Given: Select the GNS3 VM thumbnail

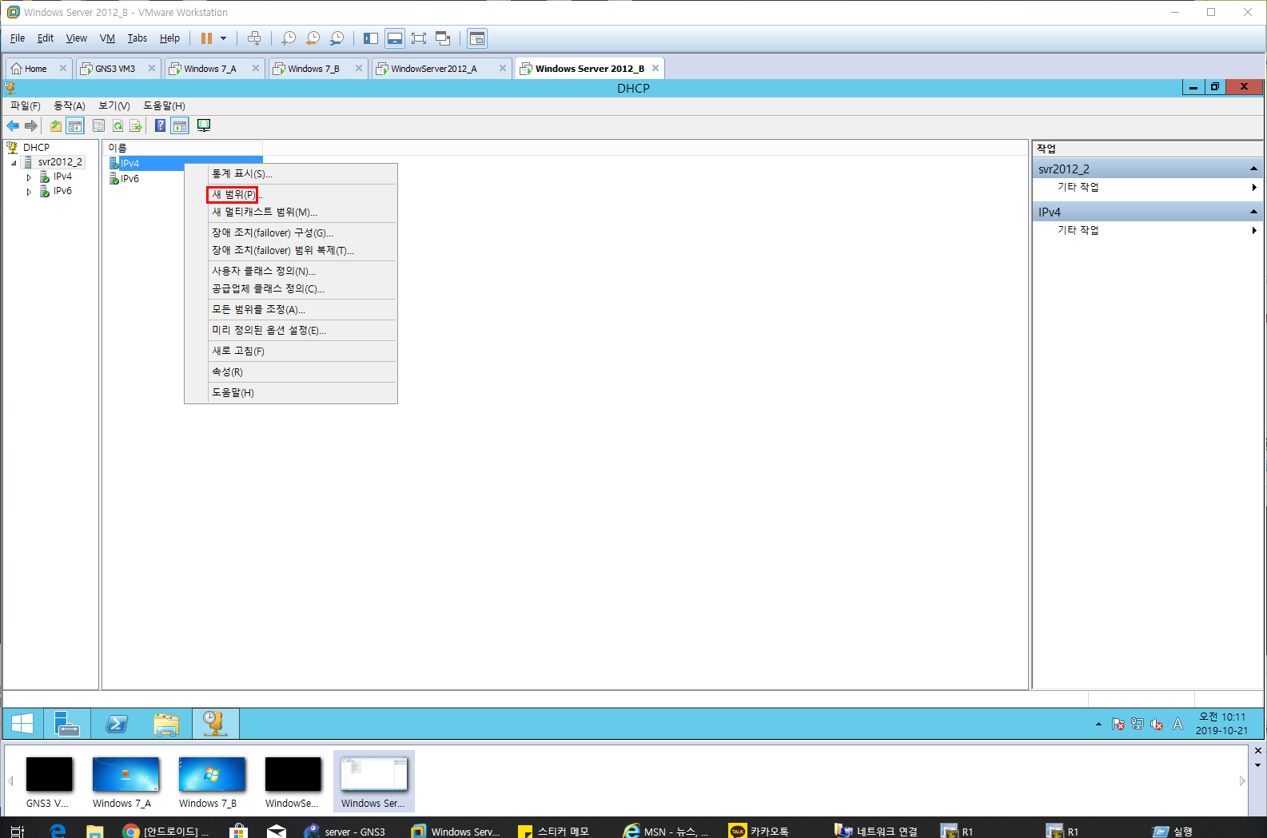Looking at the screenshot, I should 49,782.
